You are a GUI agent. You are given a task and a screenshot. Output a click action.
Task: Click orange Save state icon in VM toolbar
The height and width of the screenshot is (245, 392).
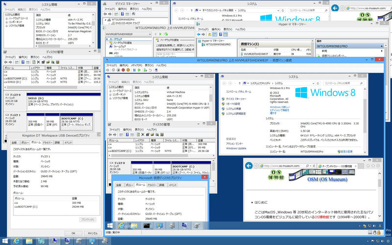pyautogui.click(x=128, y=70)
